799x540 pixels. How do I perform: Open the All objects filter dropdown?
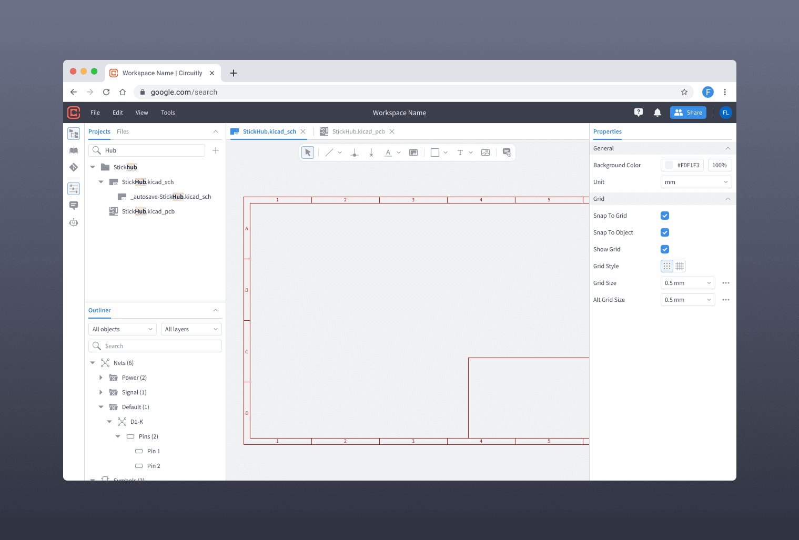(123, 329)
